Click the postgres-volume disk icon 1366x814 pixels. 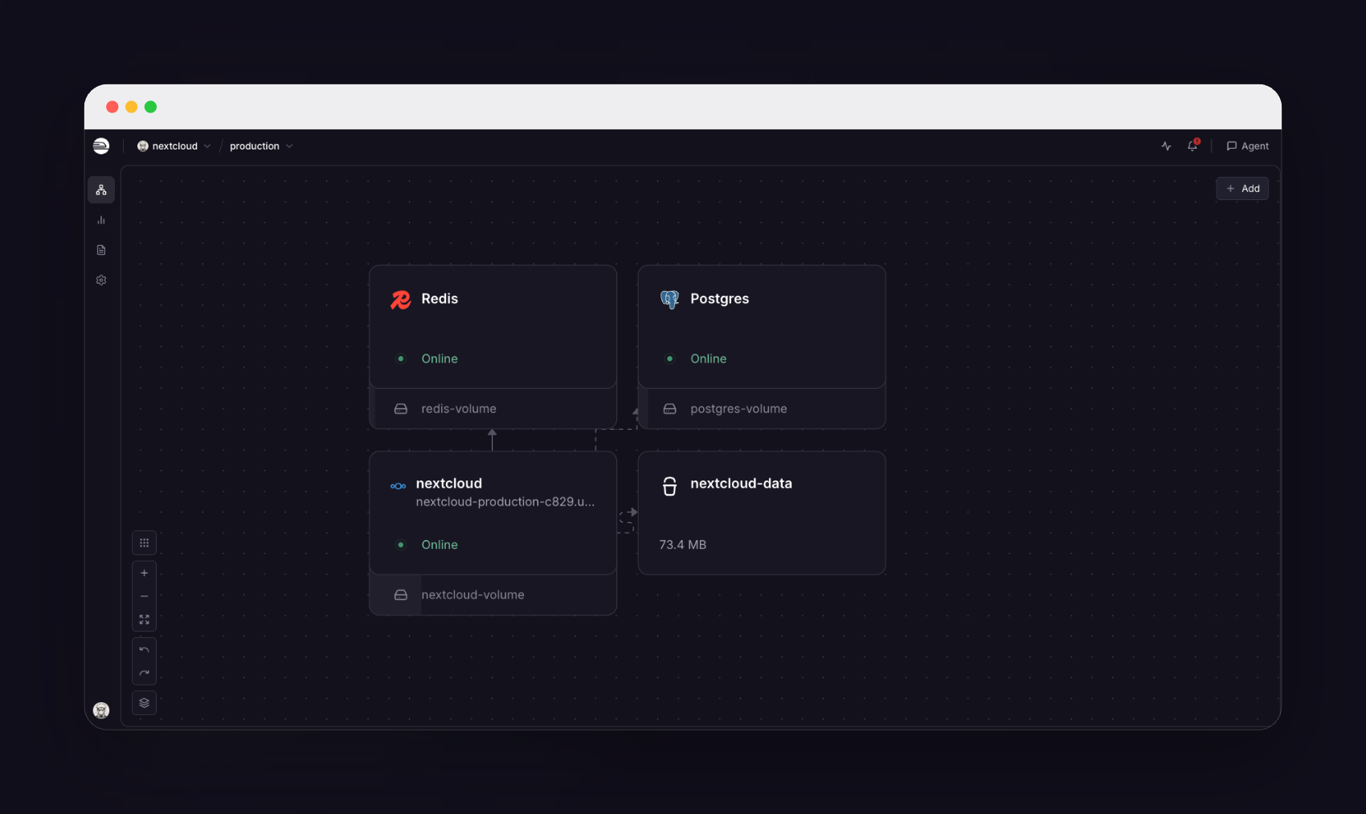point(669,409)
